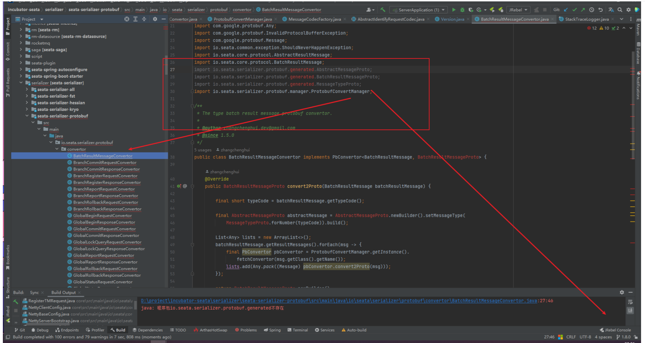
Task: Start Debug with the bug icon
Action: [x=462, y=10]
